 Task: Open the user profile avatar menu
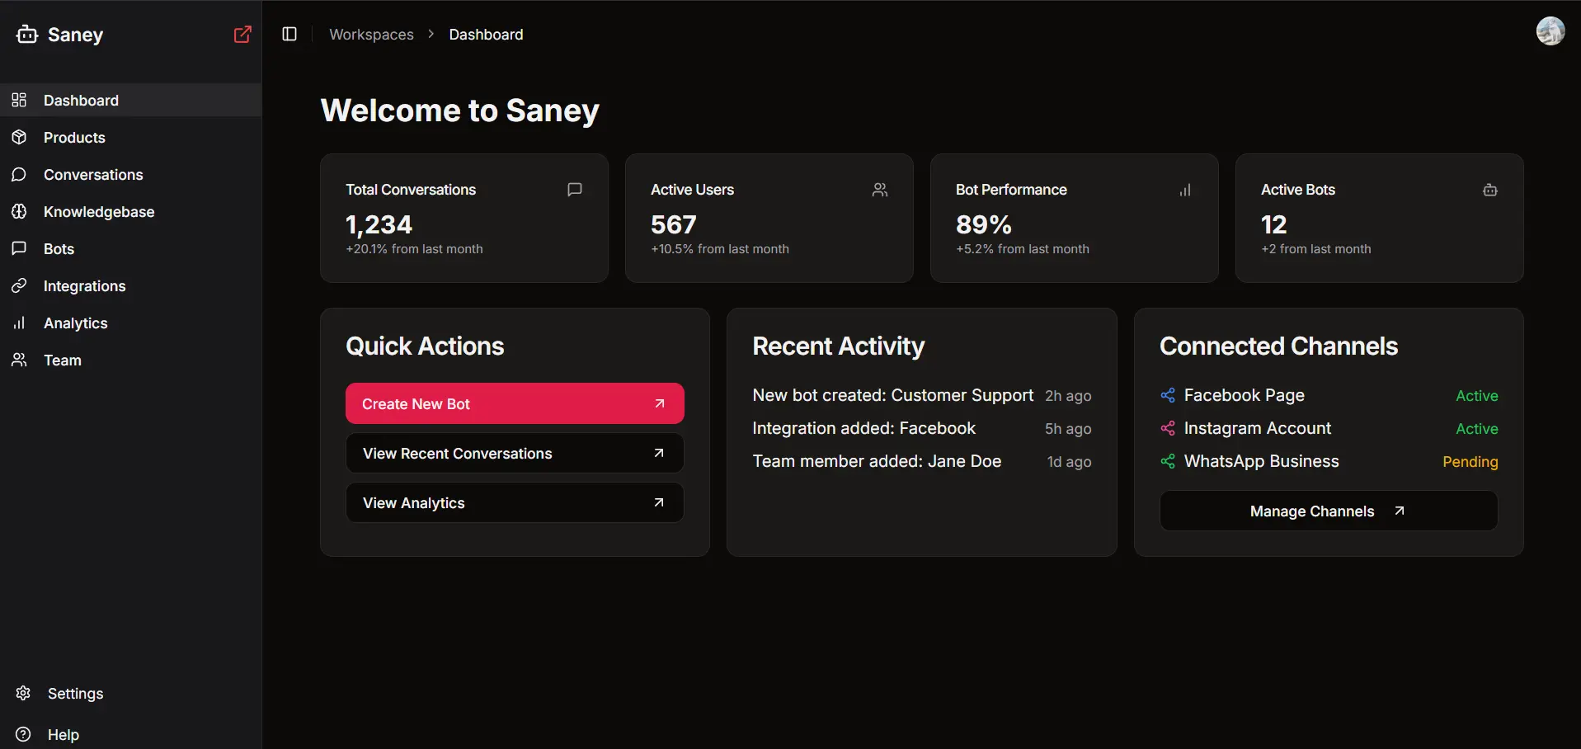click(x=1550, y=31)
